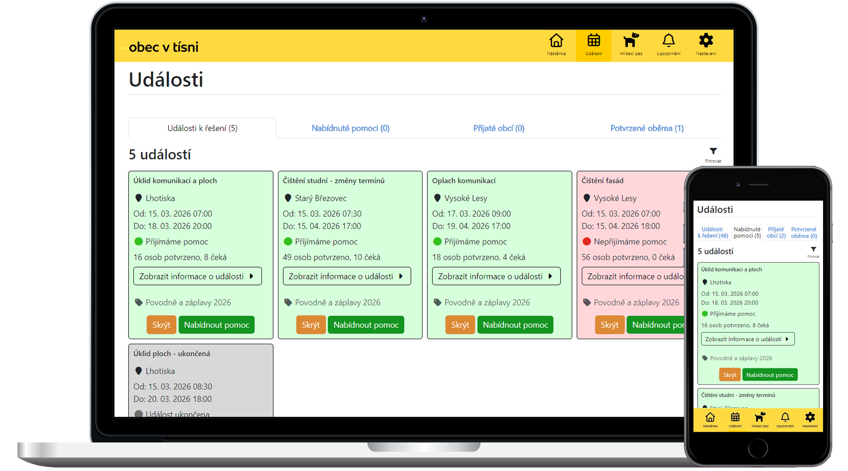Image resolution: width=848 pixels, height=471 pixels.
Task: Click the Filtrovat funnel icon on laptop
Action: [713, 153]
